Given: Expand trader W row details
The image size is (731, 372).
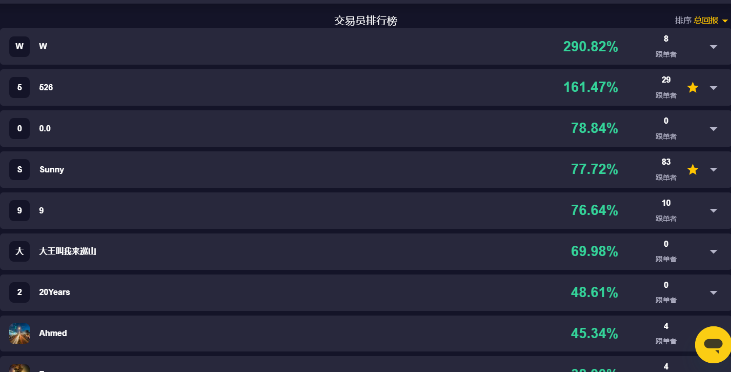Looking at the screenshot, I should [x=714, y=47].
